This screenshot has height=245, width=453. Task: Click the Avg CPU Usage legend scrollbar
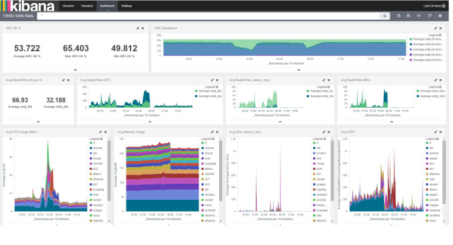click(x=109, y=171)
